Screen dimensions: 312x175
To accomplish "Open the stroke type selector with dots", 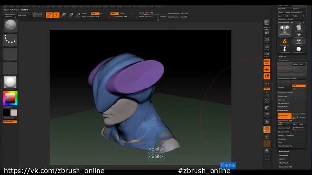I will point(10,40).
